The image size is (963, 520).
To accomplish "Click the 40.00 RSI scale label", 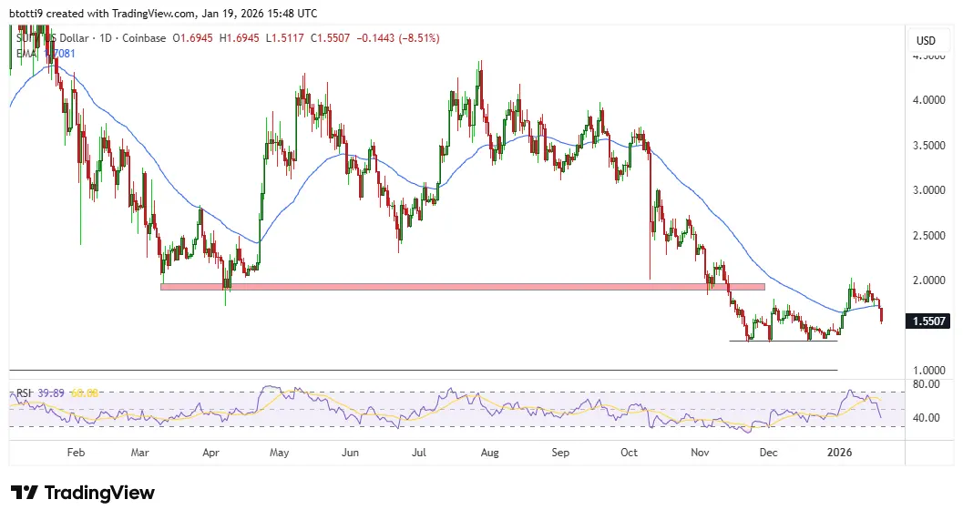I will pos(925,419).
